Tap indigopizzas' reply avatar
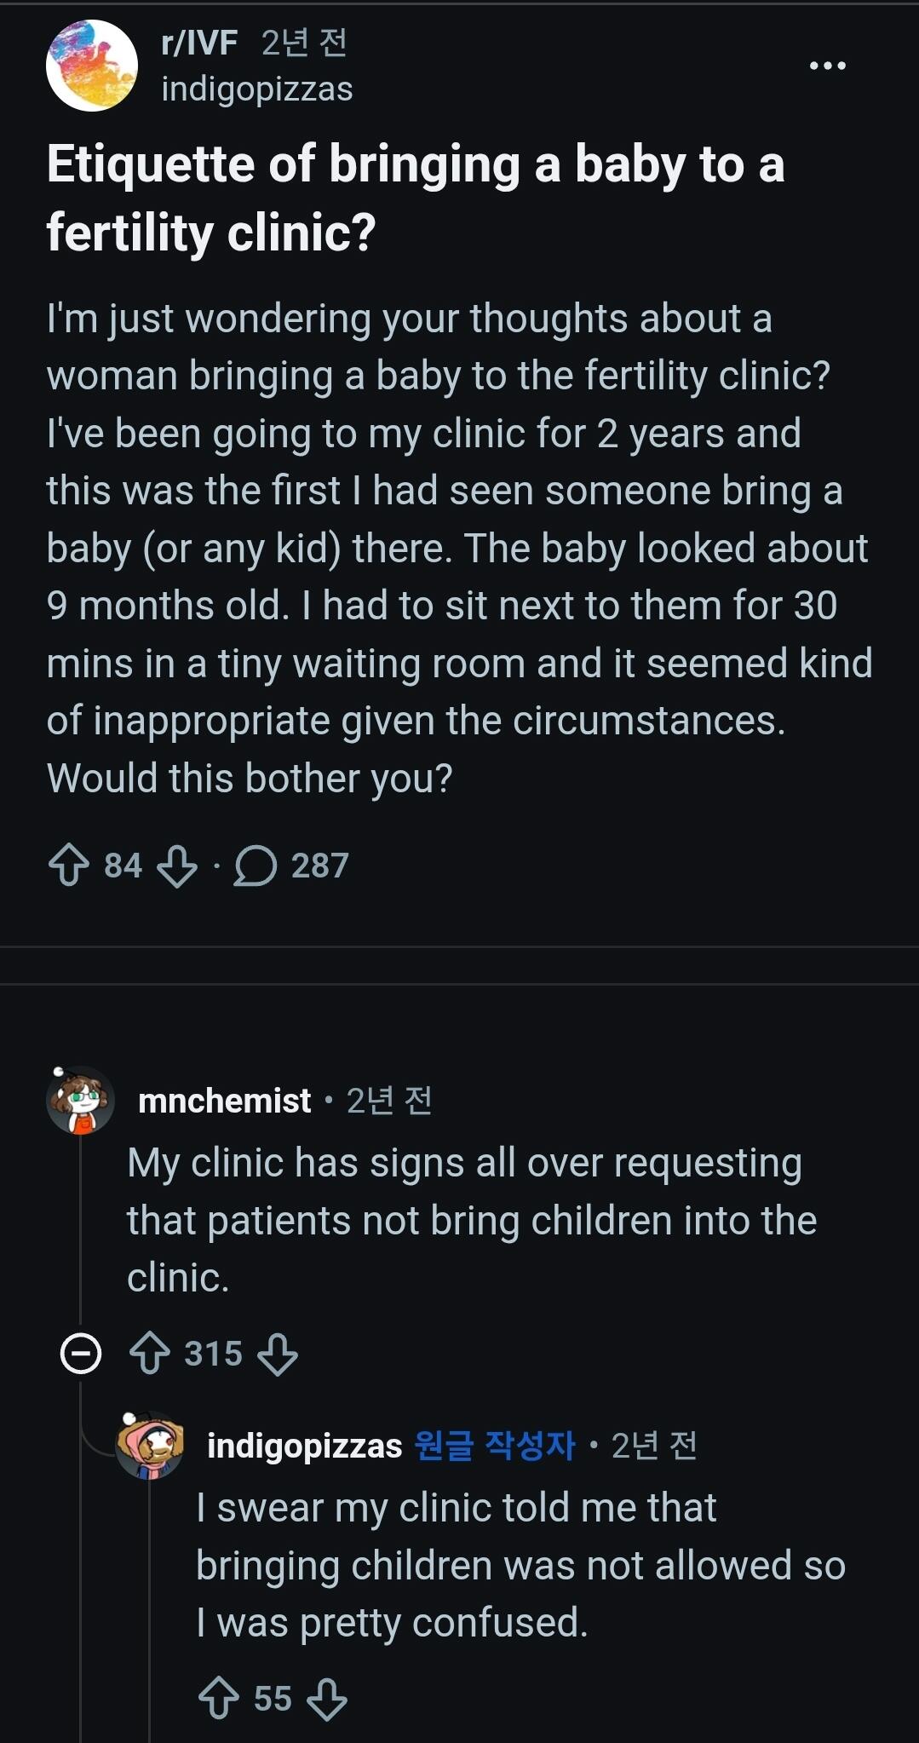Screen dimensions: 919x1743 click(150, 1445)
